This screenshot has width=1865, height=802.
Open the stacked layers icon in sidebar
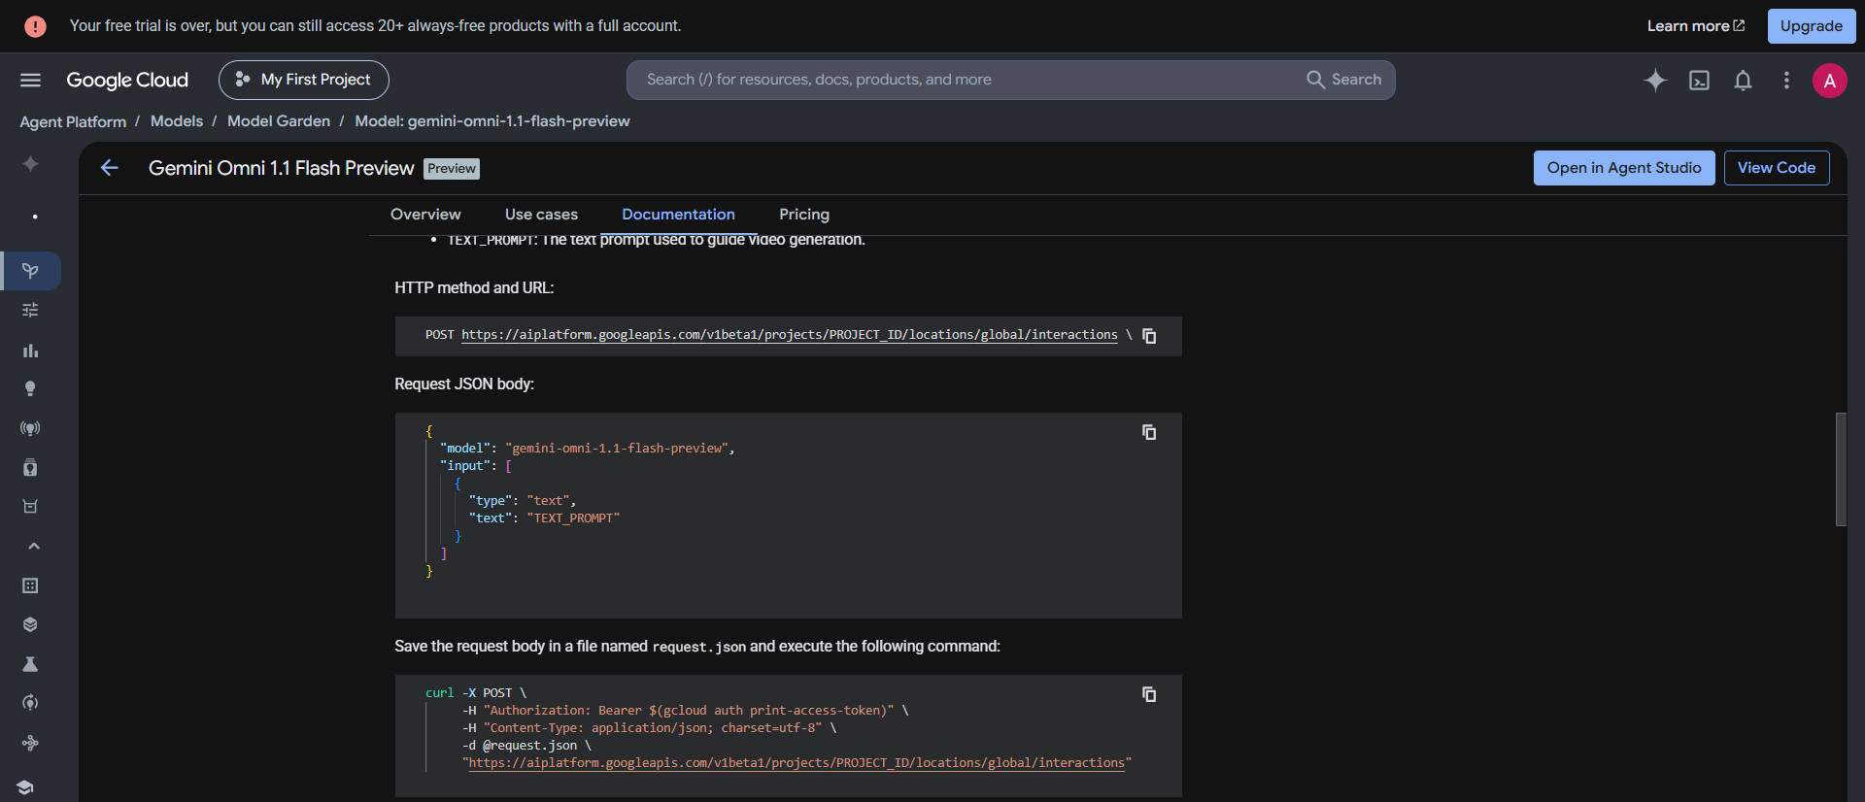30,624
